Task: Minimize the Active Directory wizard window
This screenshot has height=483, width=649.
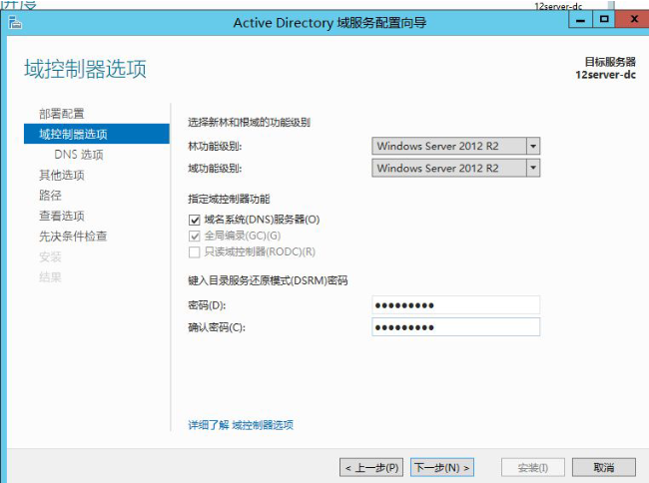Action: coord(580,20)
